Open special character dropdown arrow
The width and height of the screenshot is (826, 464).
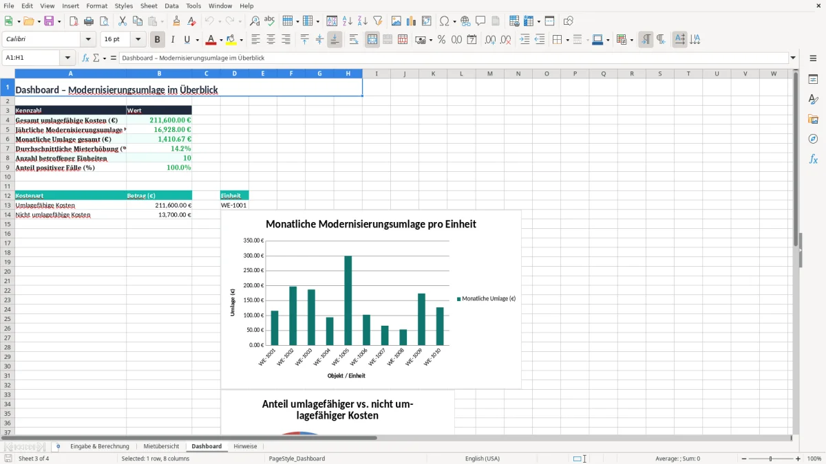tap(454, 21)
